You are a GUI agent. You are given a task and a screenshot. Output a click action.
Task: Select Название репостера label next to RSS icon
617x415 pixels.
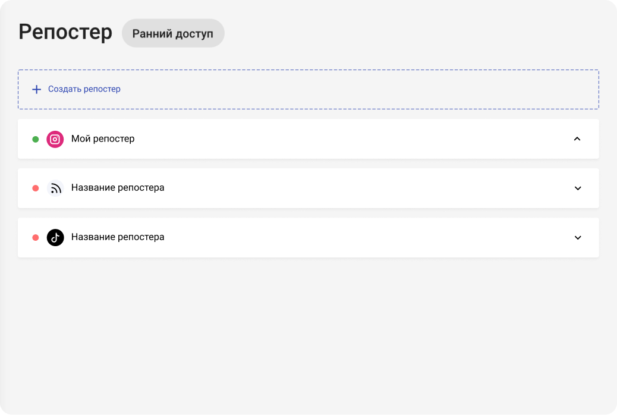118,188
